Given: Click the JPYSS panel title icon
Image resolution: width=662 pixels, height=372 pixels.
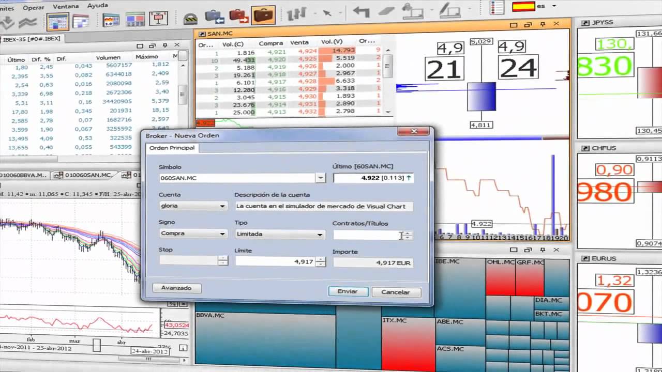Looking at the screenshot, I should tap(586, 23).
